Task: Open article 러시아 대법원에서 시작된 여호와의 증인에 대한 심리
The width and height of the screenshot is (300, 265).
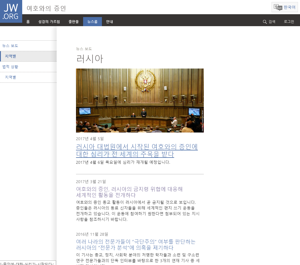Action: [137, 150]
